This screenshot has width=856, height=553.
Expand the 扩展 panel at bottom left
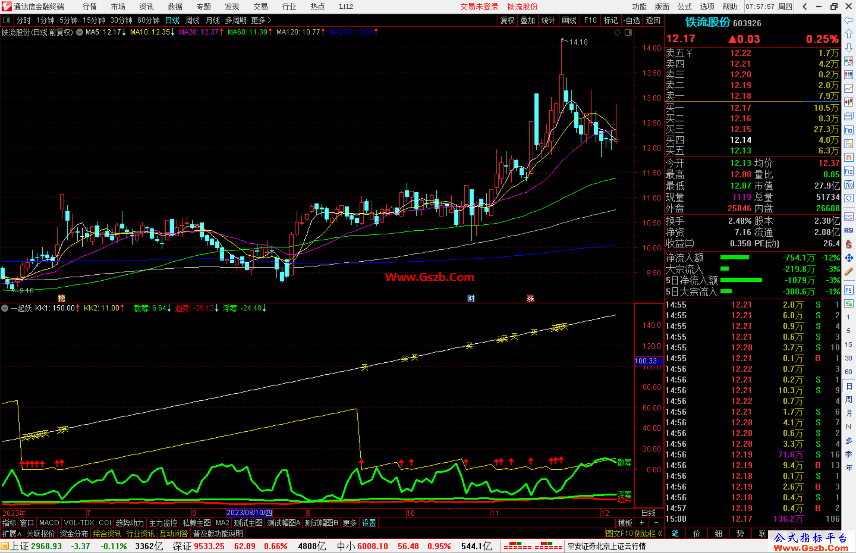[12, 534]
